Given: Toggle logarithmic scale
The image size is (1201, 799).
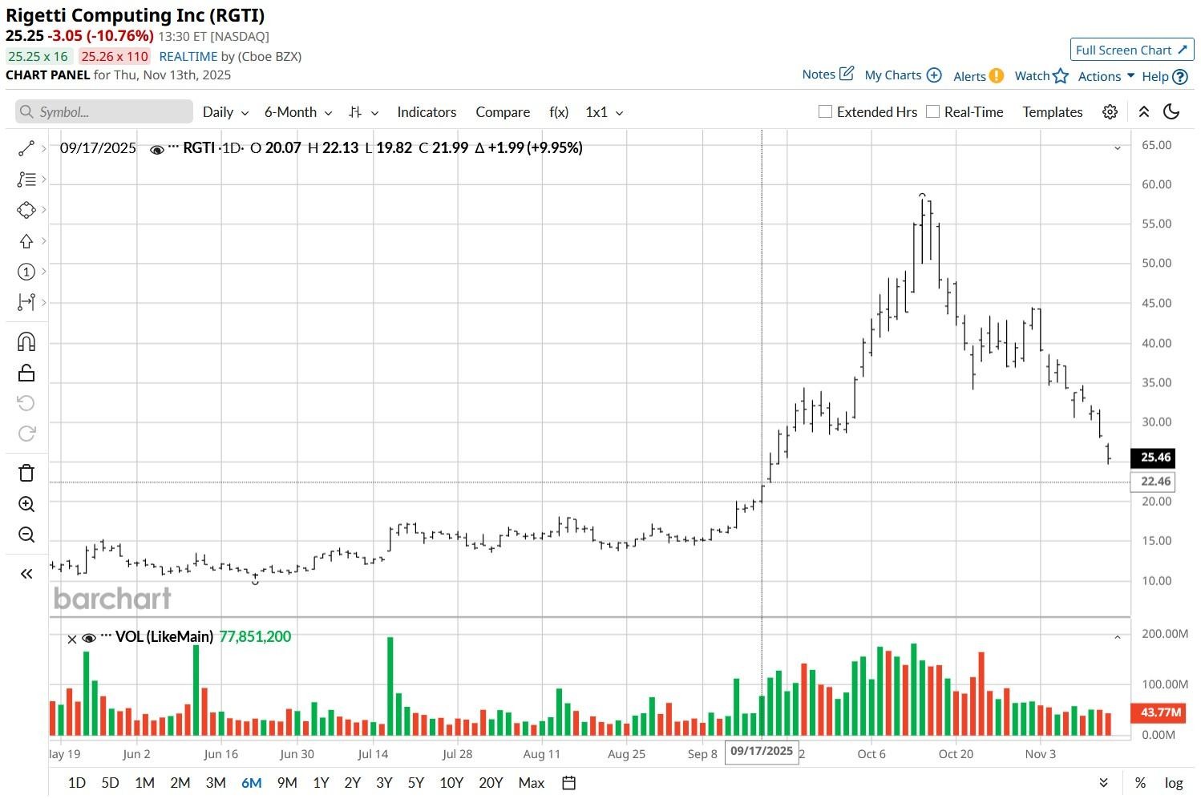Looking at the screenshot, I should pyautogui.click(x=1174, y=783).
